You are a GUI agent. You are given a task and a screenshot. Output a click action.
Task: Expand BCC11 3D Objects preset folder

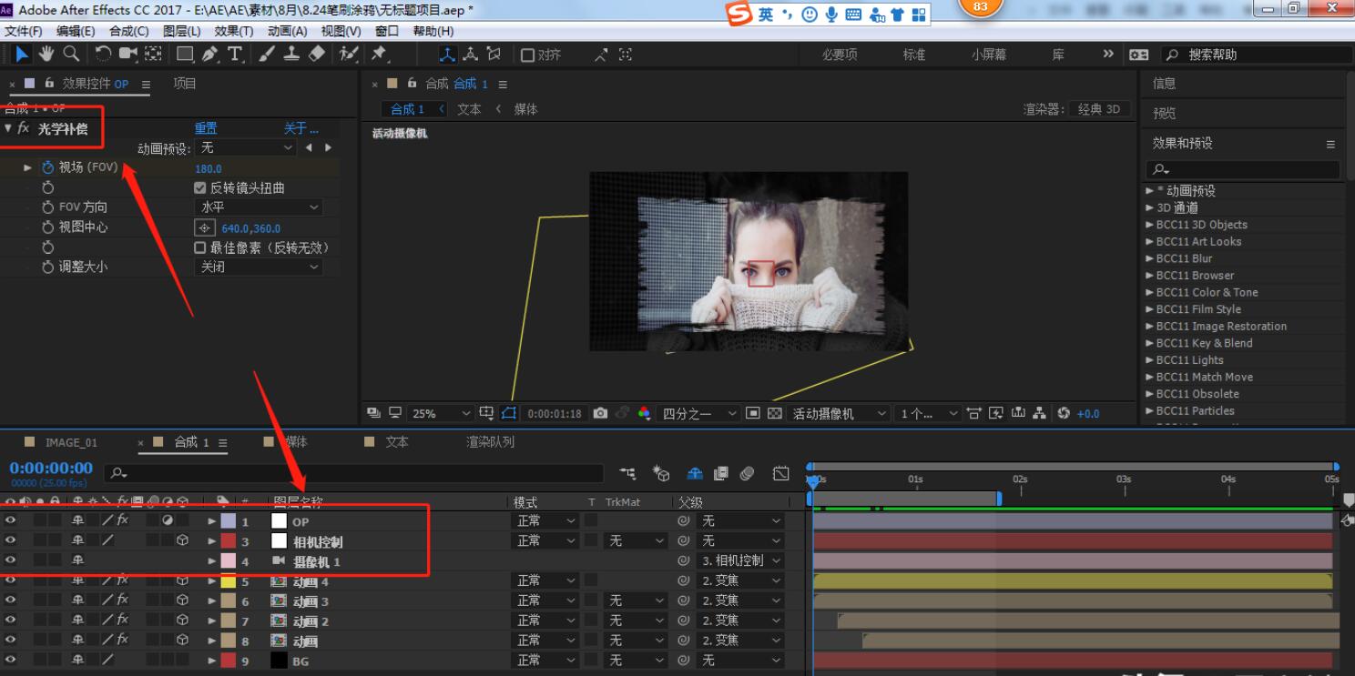(1149, 225)
